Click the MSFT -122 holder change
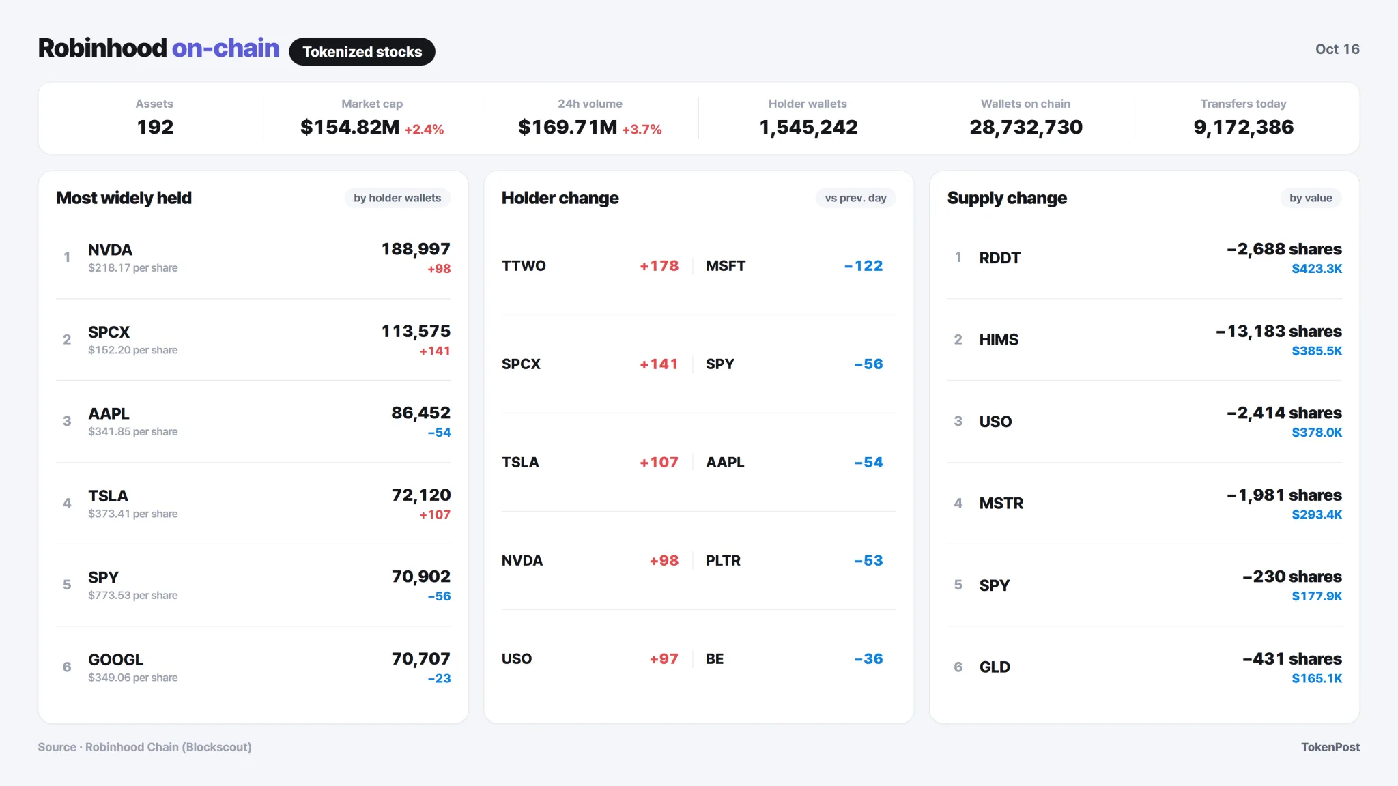Image resolution: width=1398 pixels, height=786 pixels. (864, 265)
